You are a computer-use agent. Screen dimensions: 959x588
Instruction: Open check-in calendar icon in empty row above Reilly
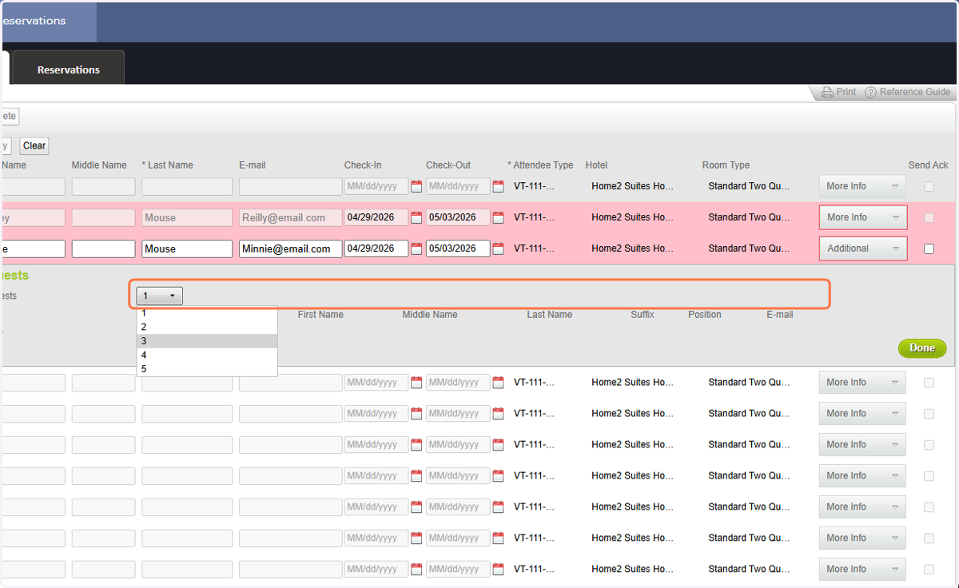[x=416, y=186]
